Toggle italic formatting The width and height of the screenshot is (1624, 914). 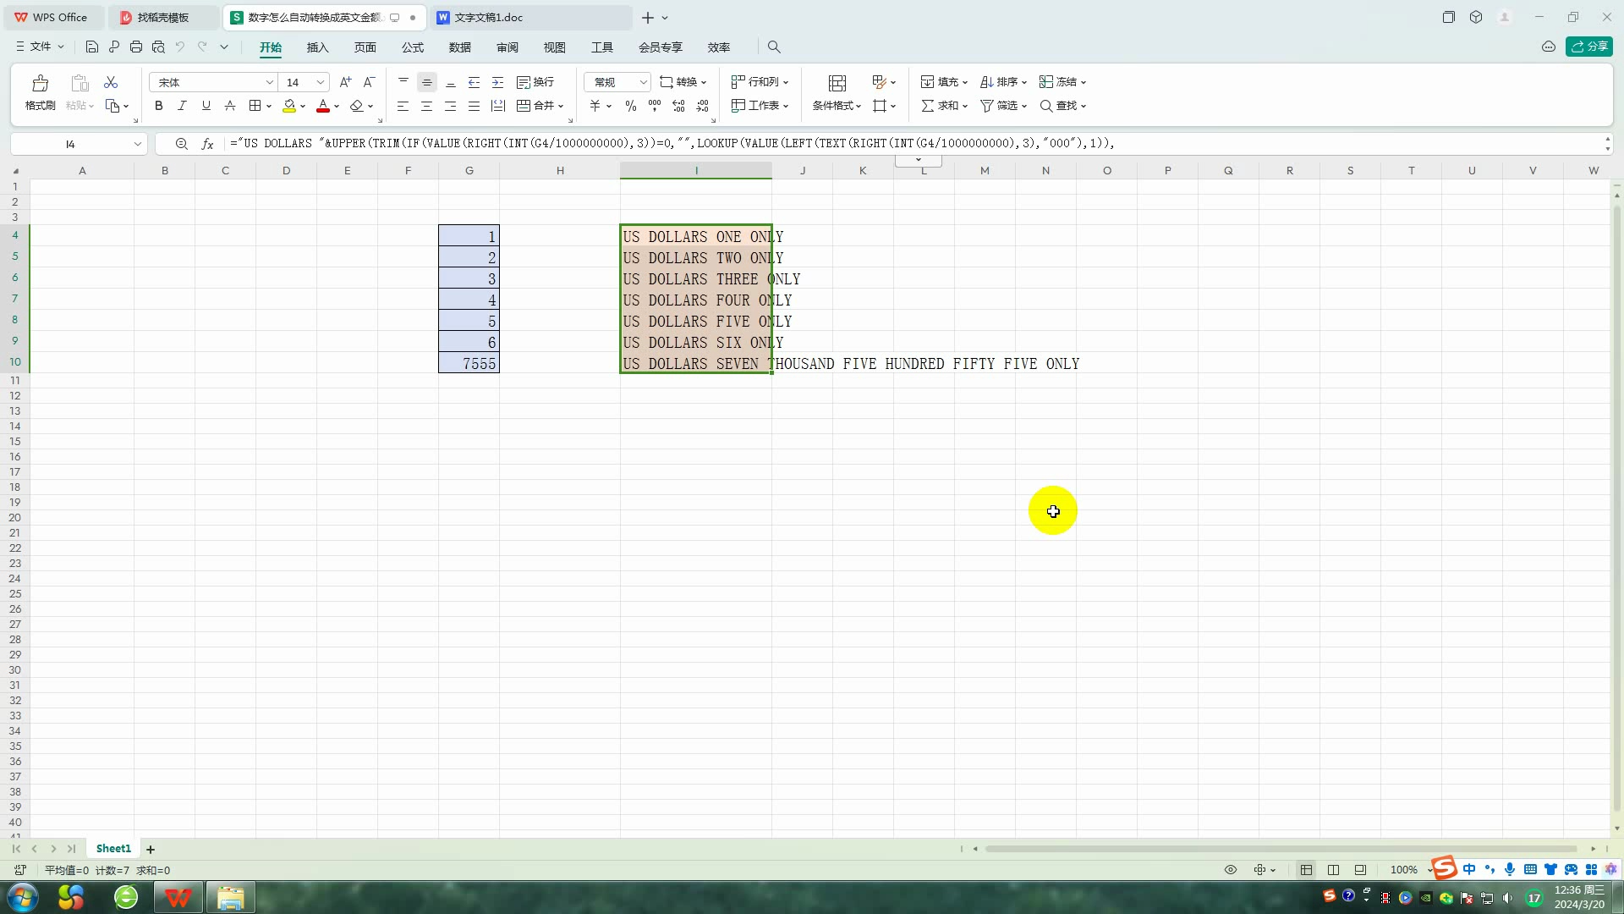[x=182, y=106]
